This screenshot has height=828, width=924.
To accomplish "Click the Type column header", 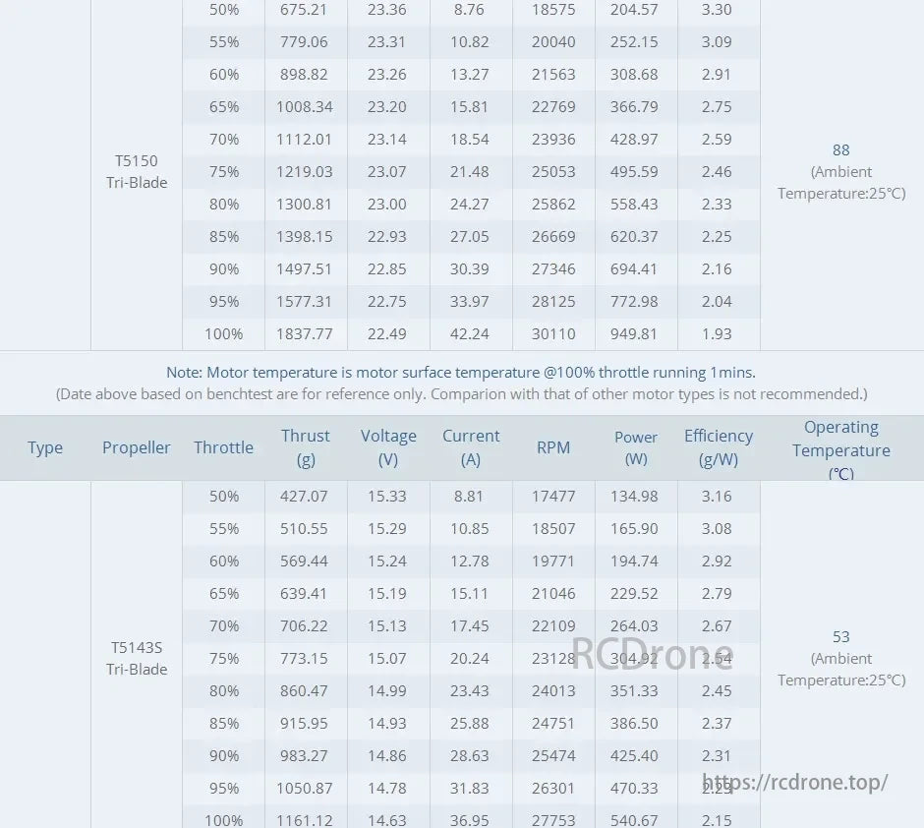I will (45, 447).
